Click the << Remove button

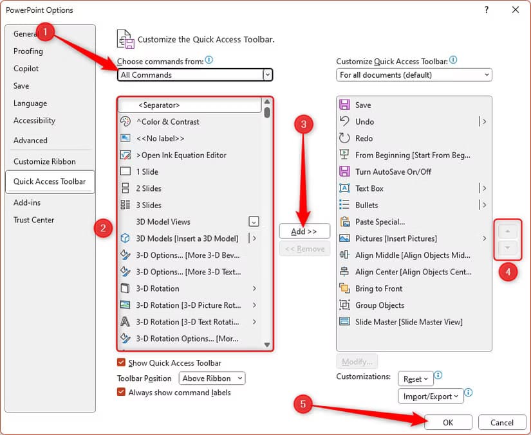(304, 249)
